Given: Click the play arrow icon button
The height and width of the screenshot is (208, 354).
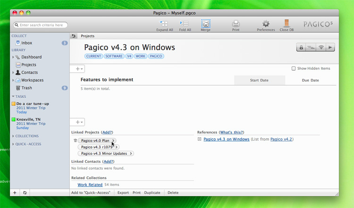Looking at the screenshot, I should tap(330, 48).
